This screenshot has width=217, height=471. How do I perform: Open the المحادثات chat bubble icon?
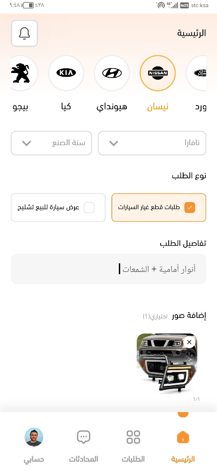click(84, 437)
